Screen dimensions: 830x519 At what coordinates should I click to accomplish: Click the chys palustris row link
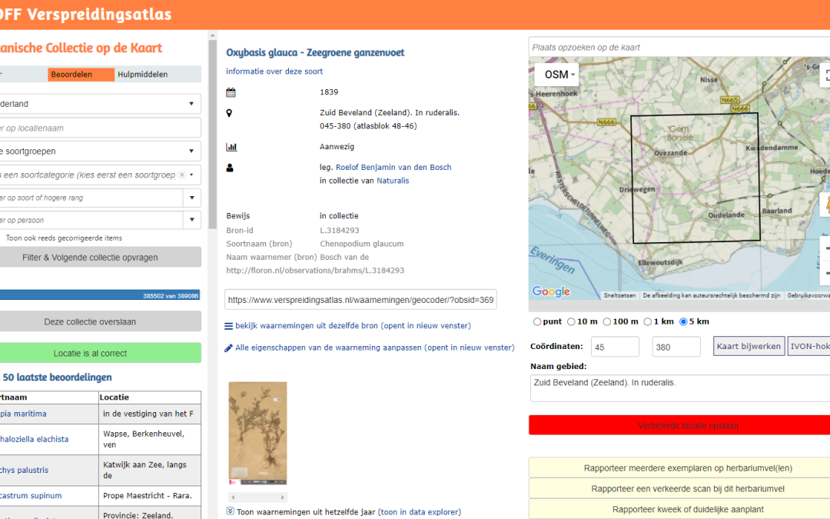click(24, 470)
